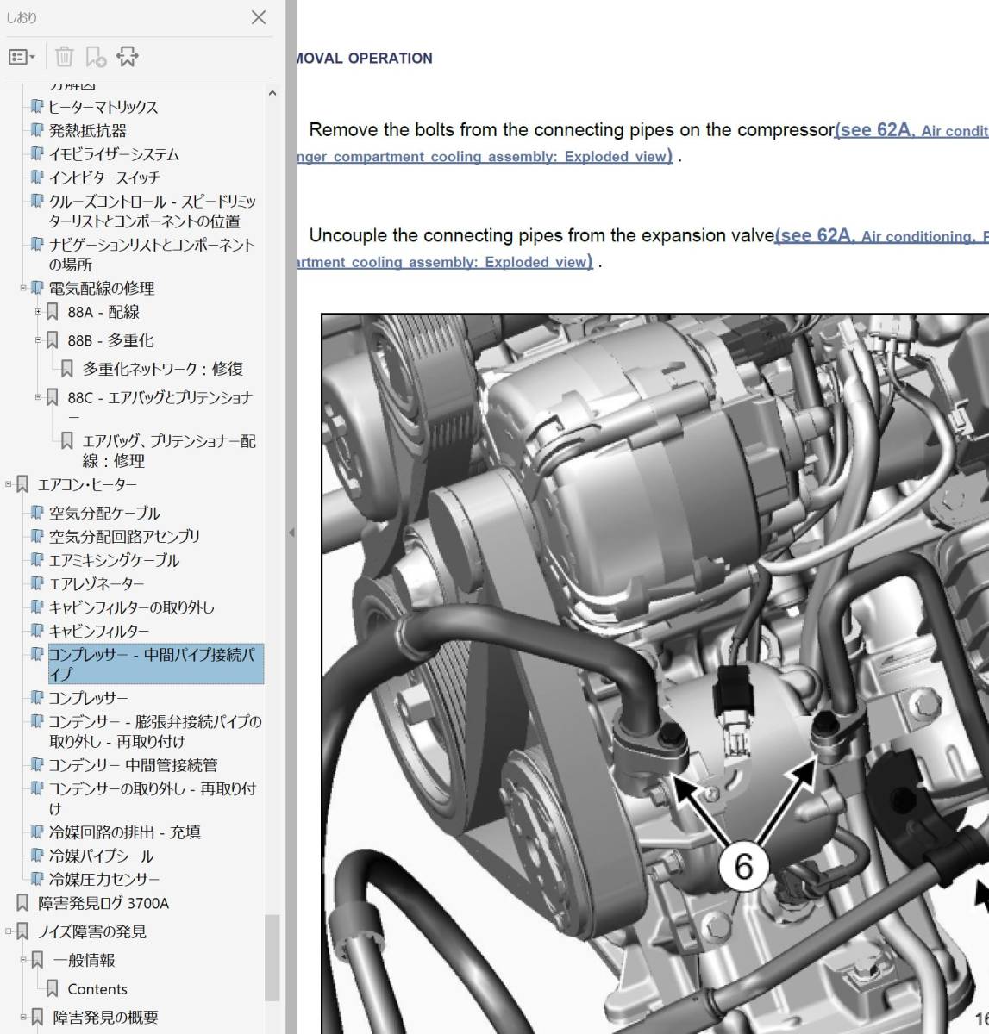Go to キャビンフィルターの取り外し bookmark
This screenshot has height=1034, width=989.
pyautogui.click(x=131, y=607)
